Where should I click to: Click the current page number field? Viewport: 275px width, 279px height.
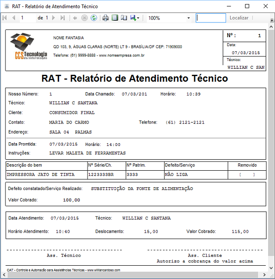point(28,18)
